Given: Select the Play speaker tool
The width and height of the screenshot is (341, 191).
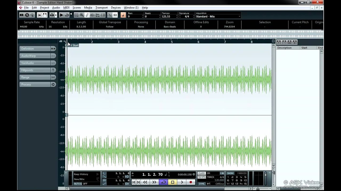Looking at the screenshot, I should click(x=92, y=15).
